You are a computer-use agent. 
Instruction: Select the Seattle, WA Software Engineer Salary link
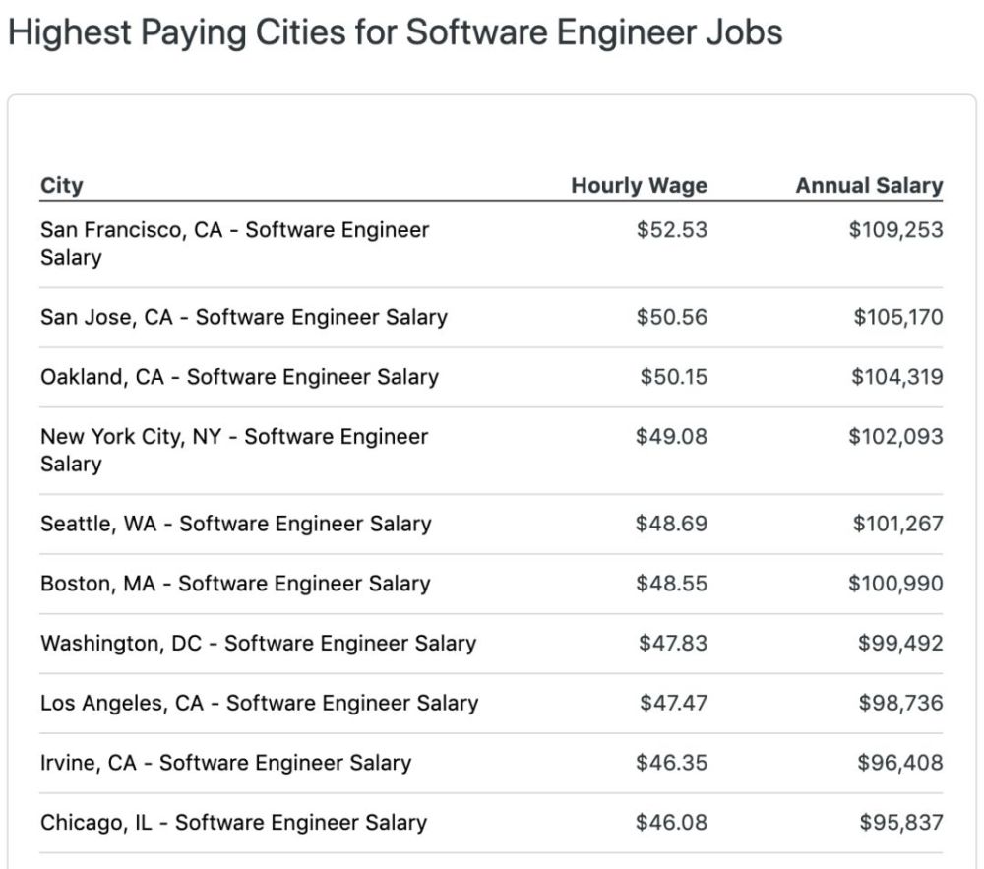[235, 524]
